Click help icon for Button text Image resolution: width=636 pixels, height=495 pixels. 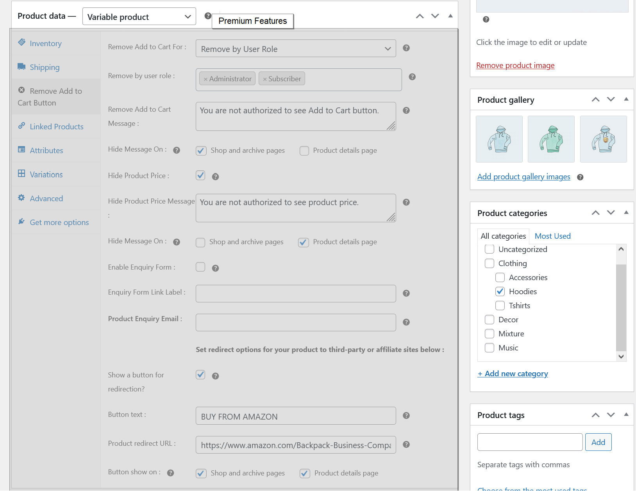pyautogui.click(x=406, y=416)
